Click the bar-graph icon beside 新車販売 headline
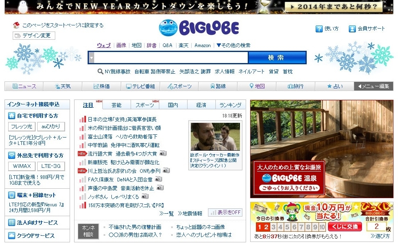398x244 pixels. pos(82,162)
